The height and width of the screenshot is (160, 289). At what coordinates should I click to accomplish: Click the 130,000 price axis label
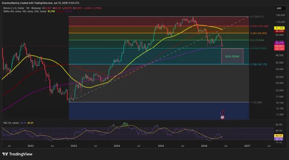[x=280, y=15]
